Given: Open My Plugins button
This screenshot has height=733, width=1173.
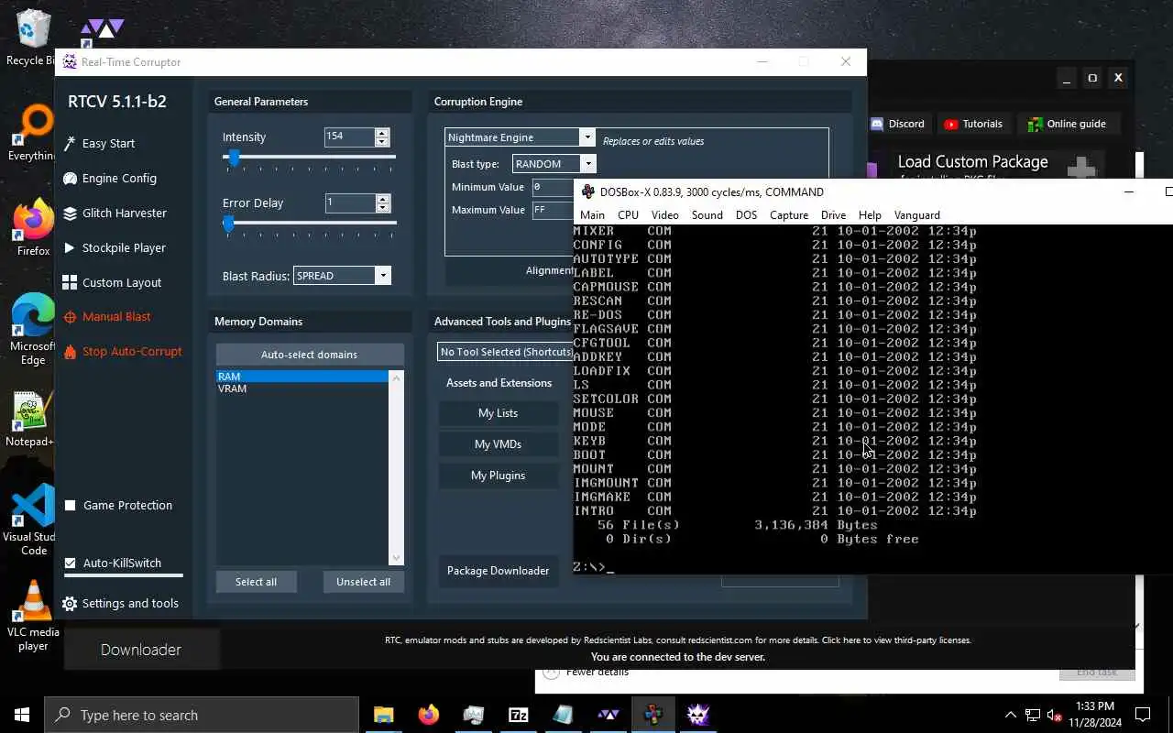Looking at the screenshot, I should pyautogui.click(x=498, y=476).
